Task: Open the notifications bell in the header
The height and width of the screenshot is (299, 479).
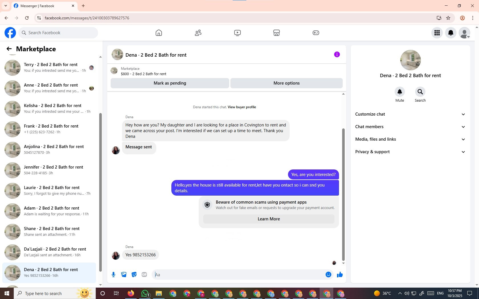Action: tap(451, 33)
